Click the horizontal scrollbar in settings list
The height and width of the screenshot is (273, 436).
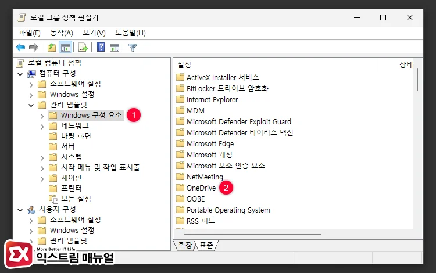point(253,234)
